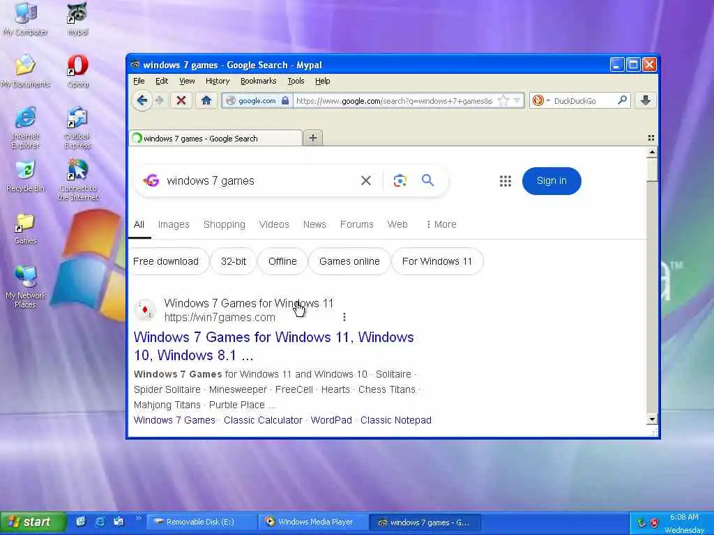
Task: Select the Games folder desktop shortcut
Action: 26,228
